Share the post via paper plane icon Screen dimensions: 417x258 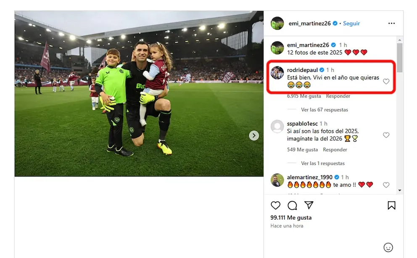[x=309, y=205]
